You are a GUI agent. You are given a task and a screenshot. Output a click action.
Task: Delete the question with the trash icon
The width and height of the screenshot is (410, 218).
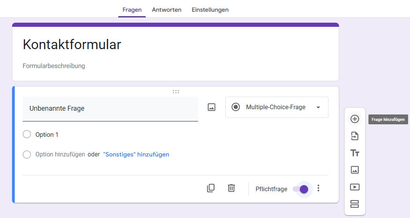tap(231, 188)
